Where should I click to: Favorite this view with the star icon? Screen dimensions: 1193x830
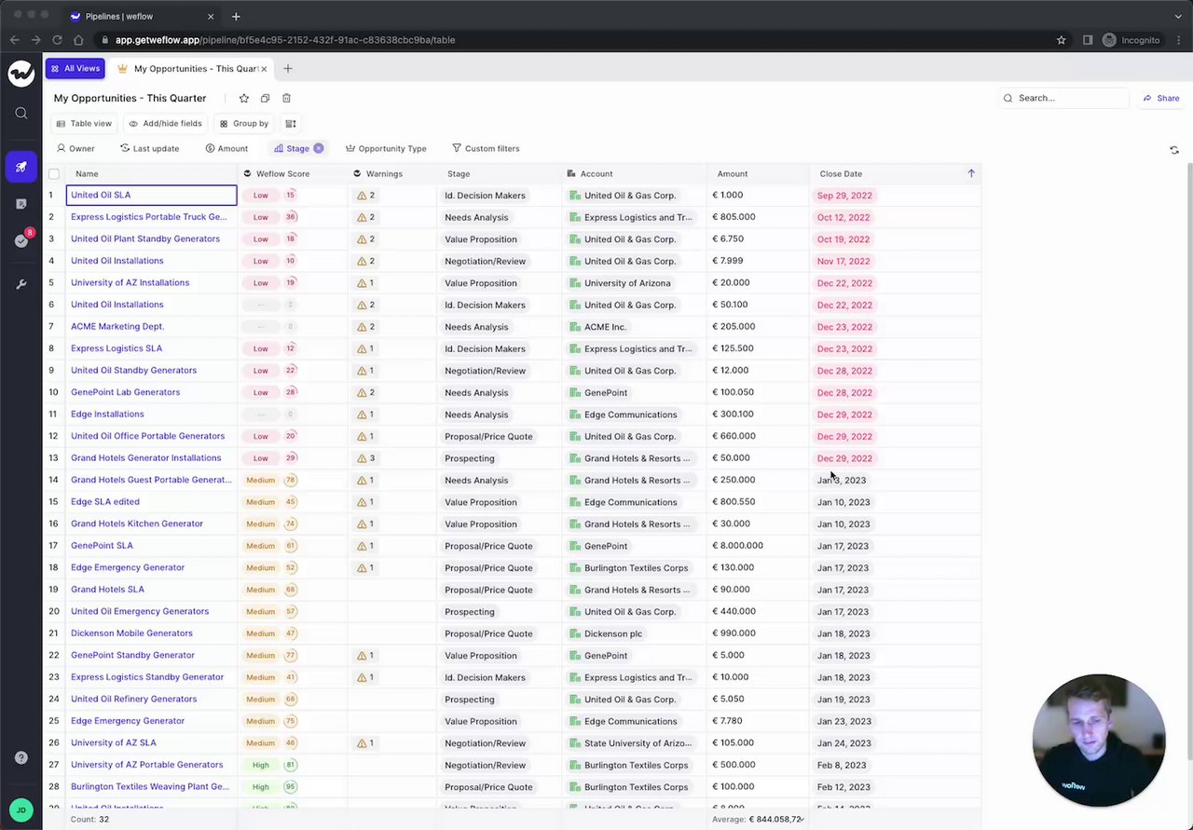click(244, 98)
